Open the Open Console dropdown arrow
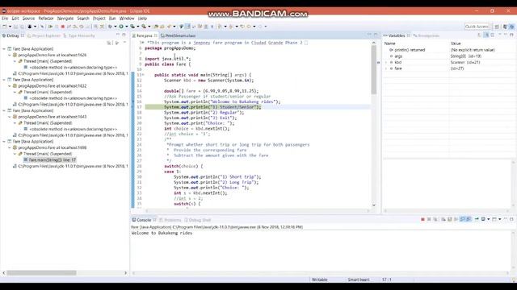 tap(500, 219)
